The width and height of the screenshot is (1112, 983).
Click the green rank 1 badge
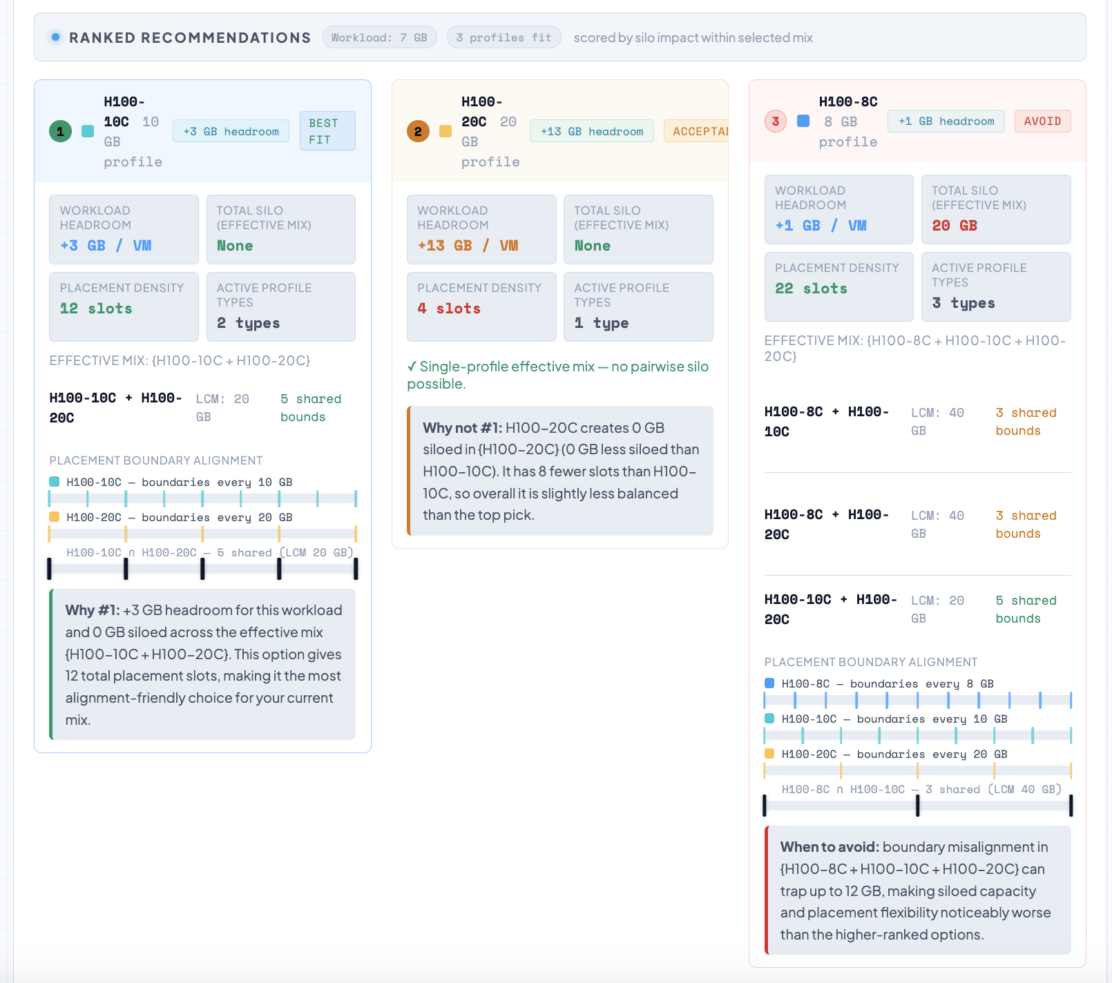click(x=60, y=131)
